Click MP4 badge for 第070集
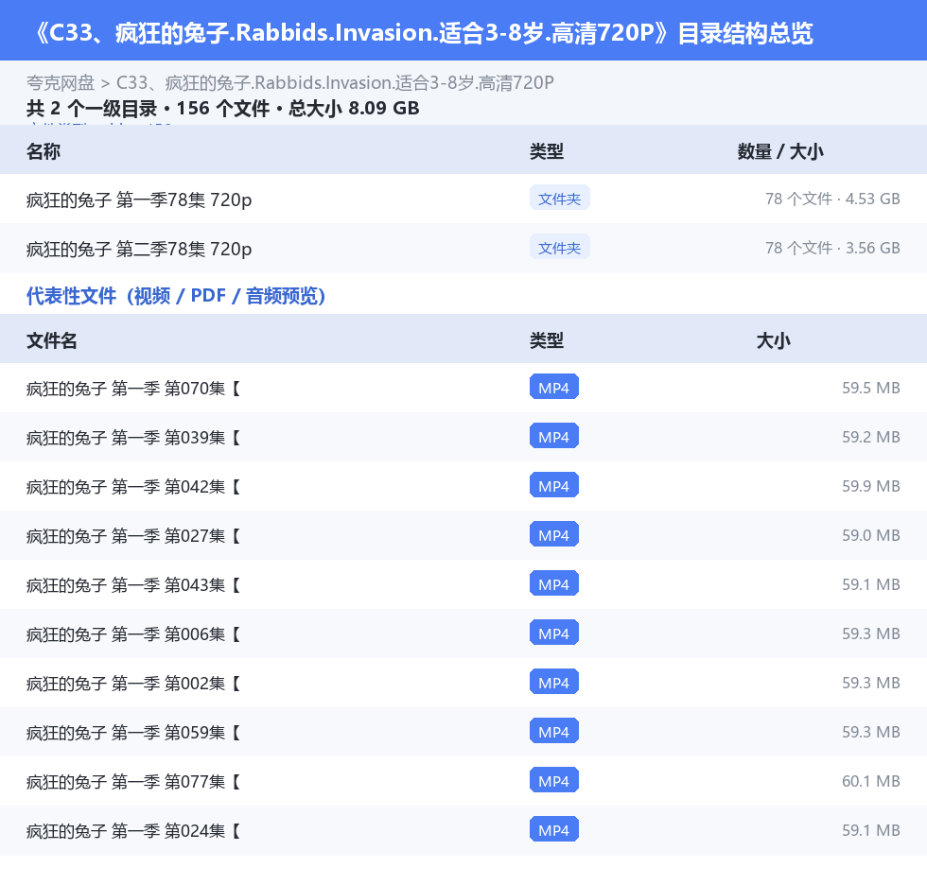The height and width of the screenshot is (885, 927). [554, 387]
